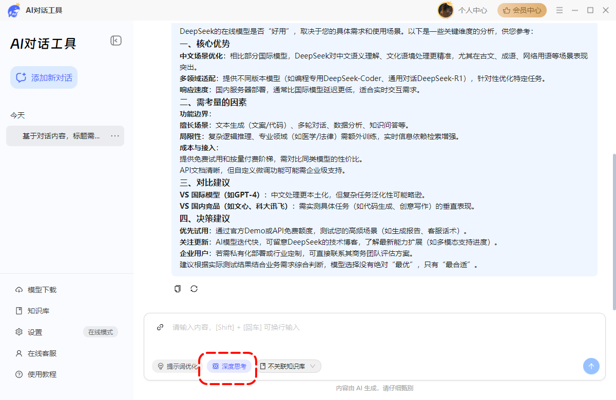The width and height of the screenshot is (616, 400).
Task: Click the AI对话工具 sidebar title
Action: coord(43,44)
